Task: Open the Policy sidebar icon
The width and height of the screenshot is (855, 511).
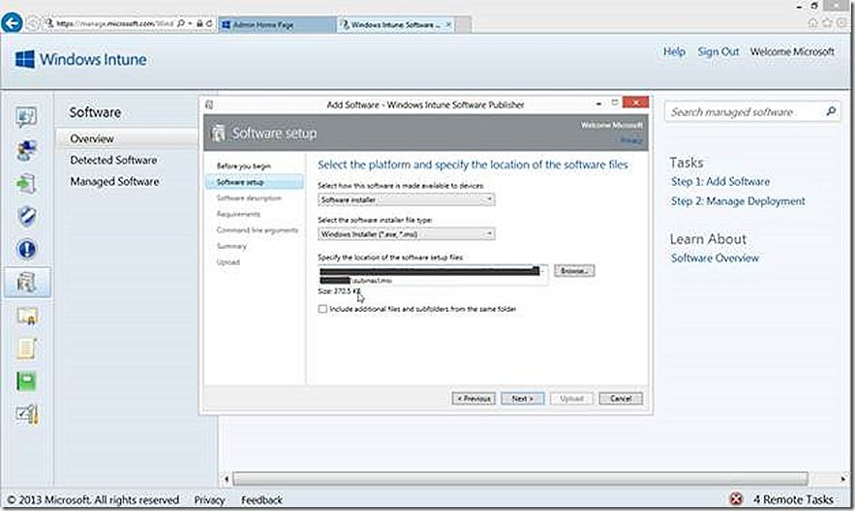Action: click(26, 348)
